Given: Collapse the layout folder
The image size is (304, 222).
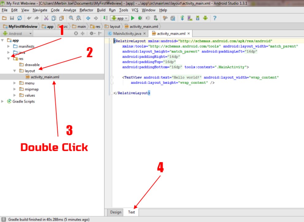Looking at the screenshot, I should 14,71.
